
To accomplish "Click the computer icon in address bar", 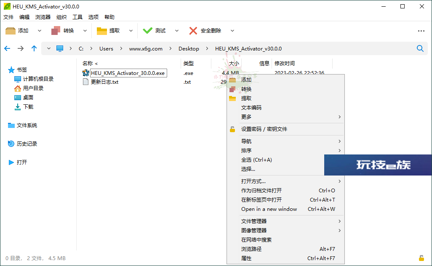I will pos(60,49).
